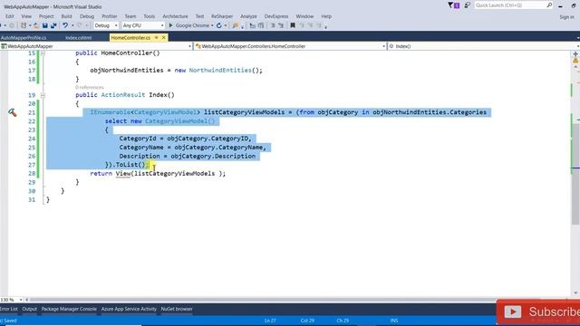Click the Open File toolbar icon

[36, 25]
